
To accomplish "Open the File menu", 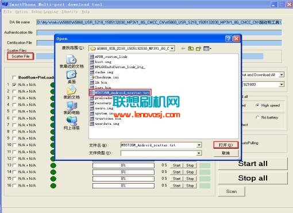I will click(7, 11).
